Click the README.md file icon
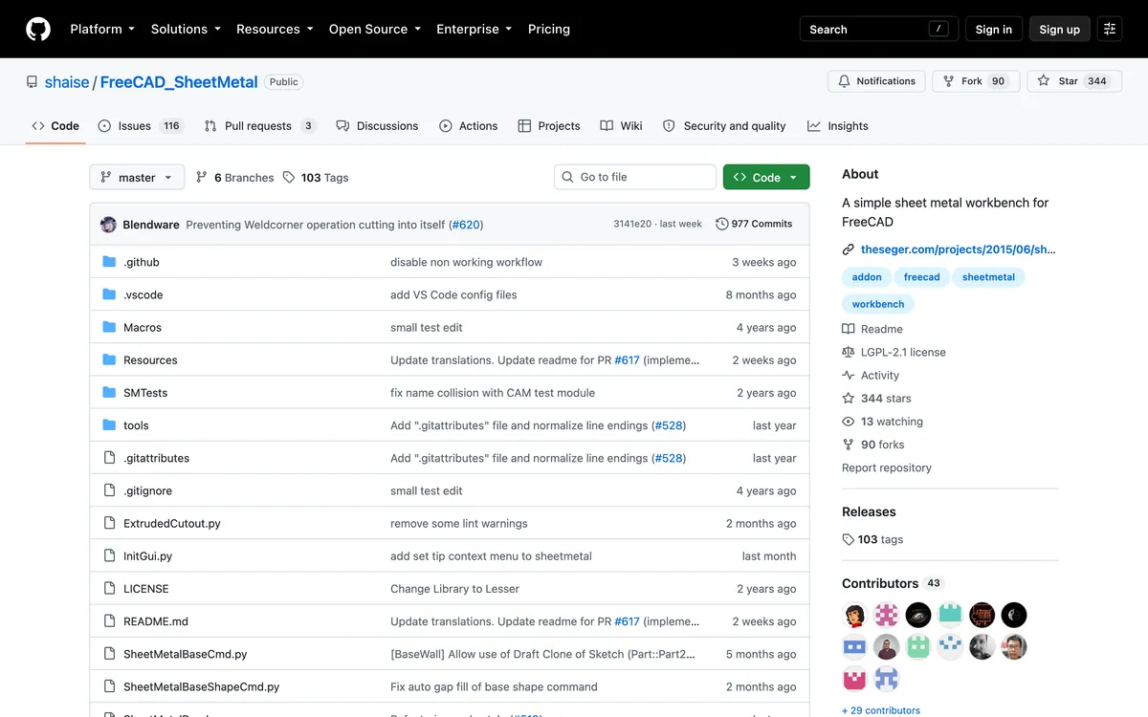This screenshot has width=1148, height=717. click(x=109, y=621)
